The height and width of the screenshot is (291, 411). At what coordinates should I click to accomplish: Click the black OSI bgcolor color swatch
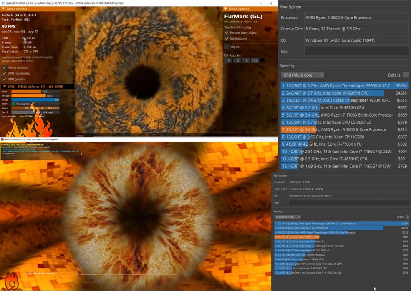262,60
